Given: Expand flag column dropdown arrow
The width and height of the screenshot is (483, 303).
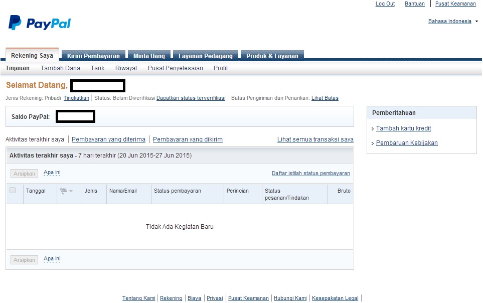Looking at the screenshot, I should click(71, 191).
